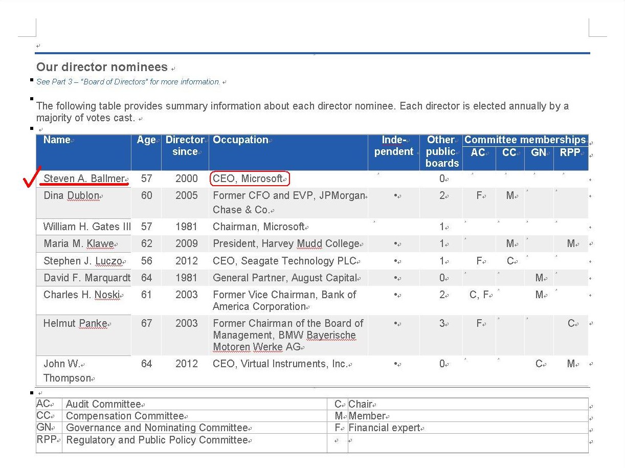This screenshot has width=625, height=468.
Task: Click the name "David F. Marquardt"
Action: pyautogui.click(x=87, y=278)
